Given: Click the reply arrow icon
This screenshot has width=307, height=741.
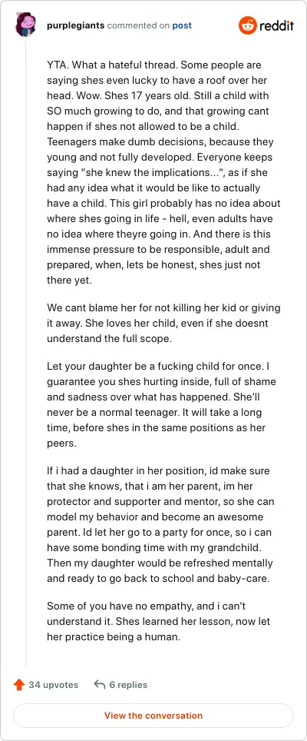Looking at the screenshot, I should tap(99, 685).
